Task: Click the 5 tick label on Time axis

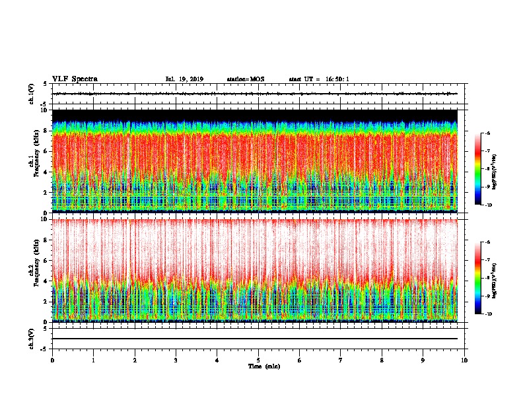Action: click(258, 360)
